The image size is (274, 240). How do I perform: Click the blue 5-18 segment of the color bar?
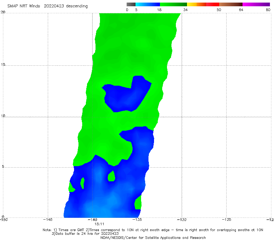[148, 4]
